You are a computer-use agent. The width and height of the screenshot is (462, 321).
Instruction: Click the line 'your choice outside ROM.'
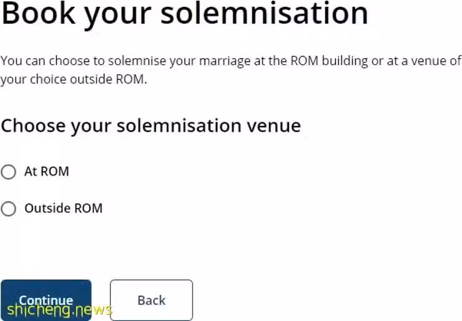point(74,79)
